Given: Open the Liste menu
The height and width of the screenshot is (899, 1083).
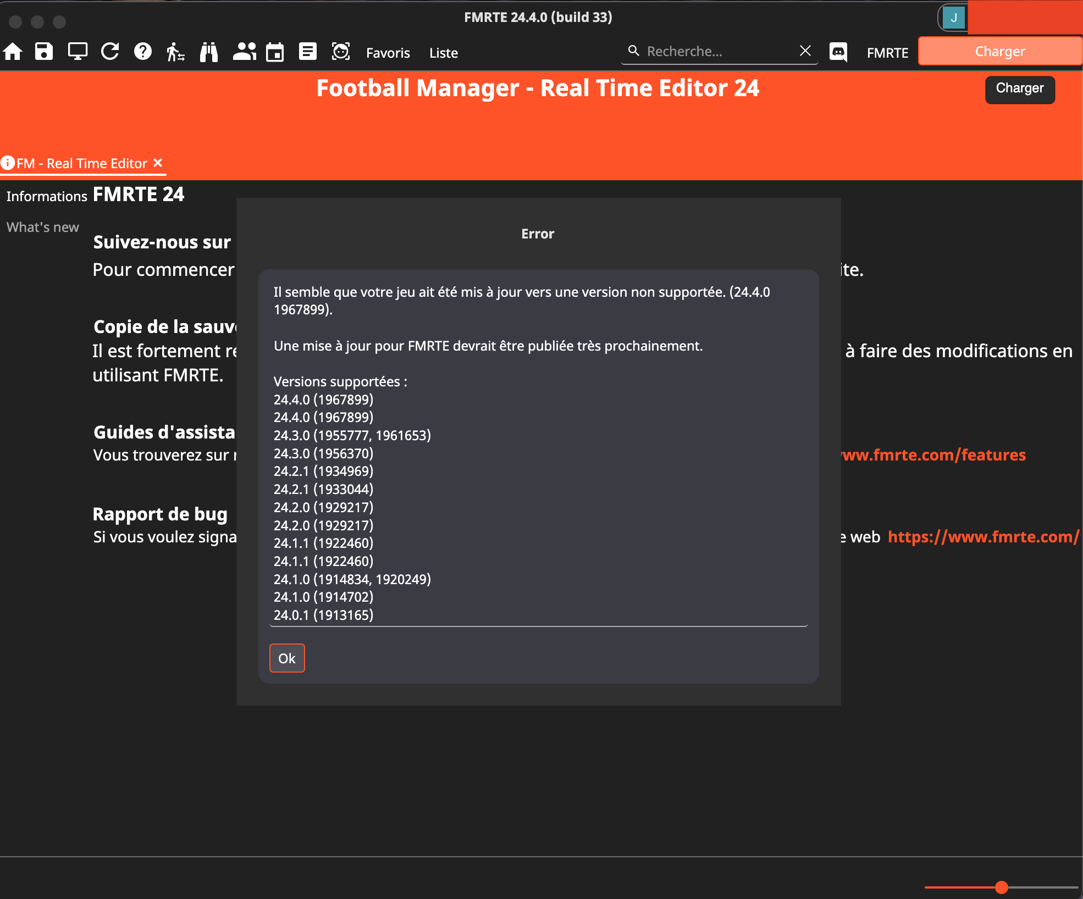Looking at the screenshot, I should 444,53.
